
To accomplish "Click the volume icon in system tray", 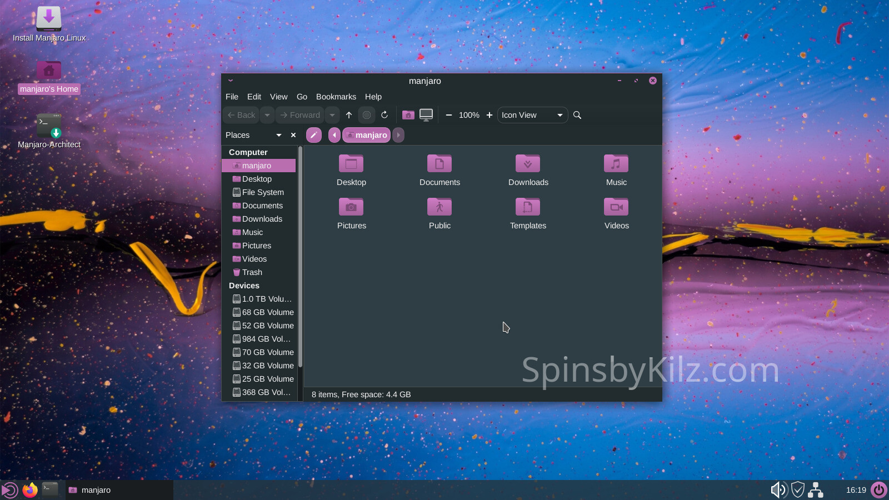I will pyautogui.click(x=777, y=490).
